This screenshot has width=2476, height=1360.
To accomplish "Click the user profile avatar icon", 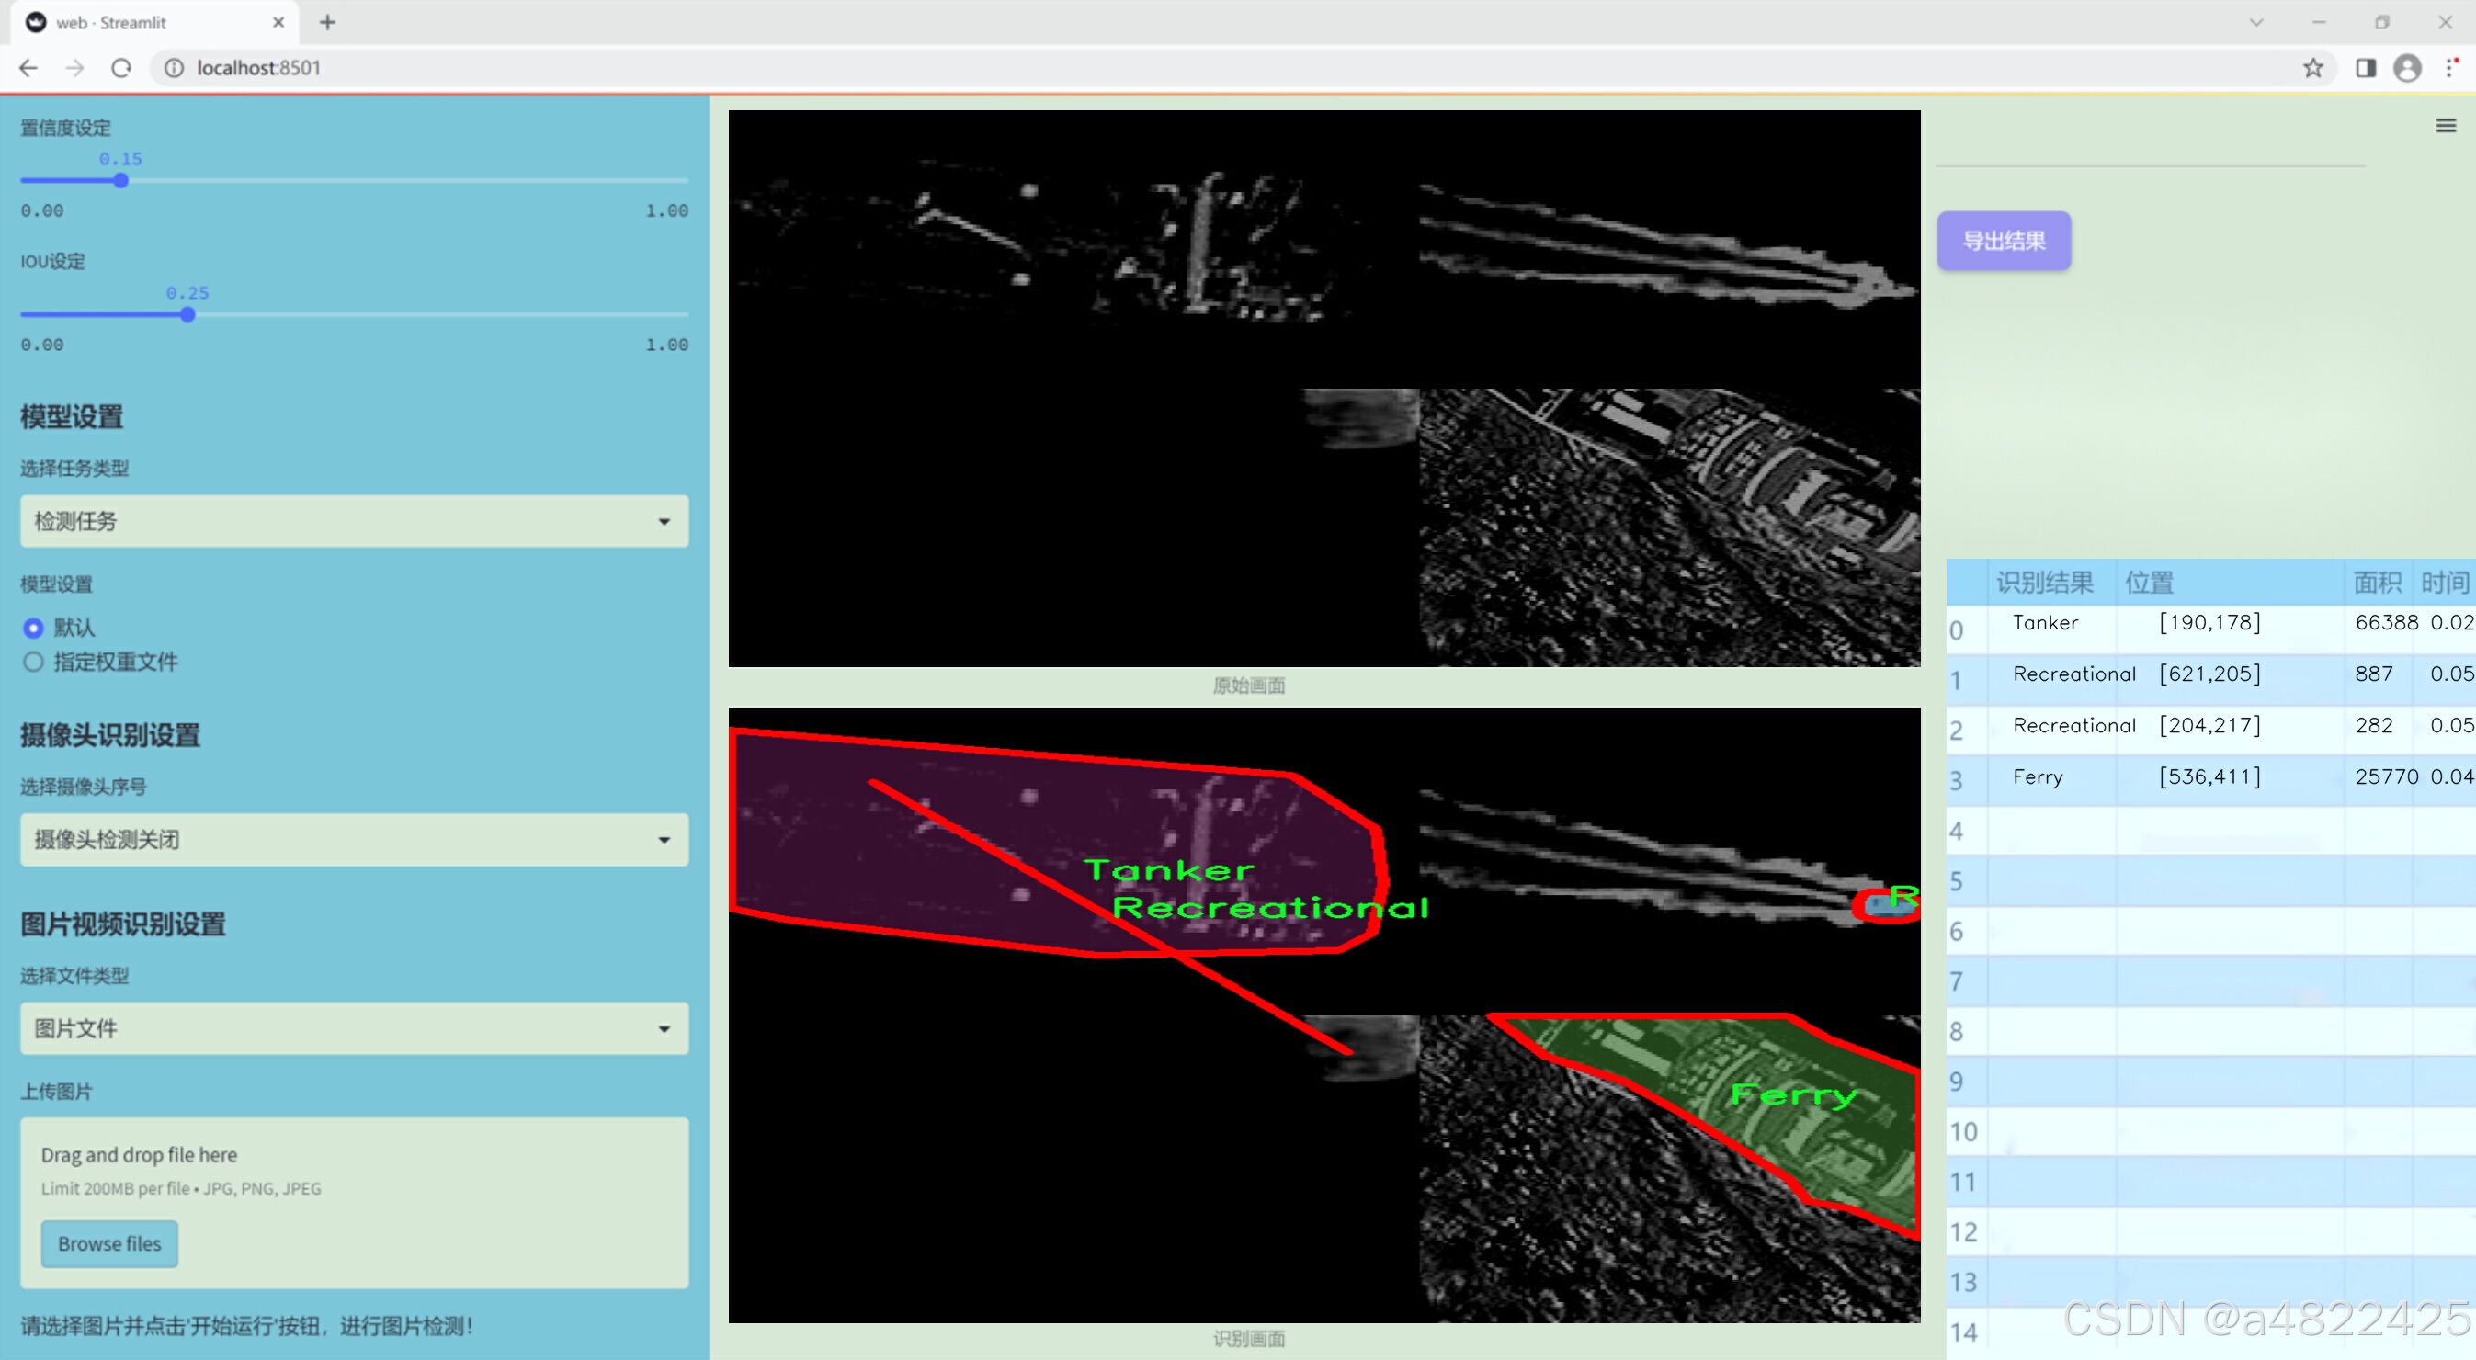I will (x=2407, y=68).
